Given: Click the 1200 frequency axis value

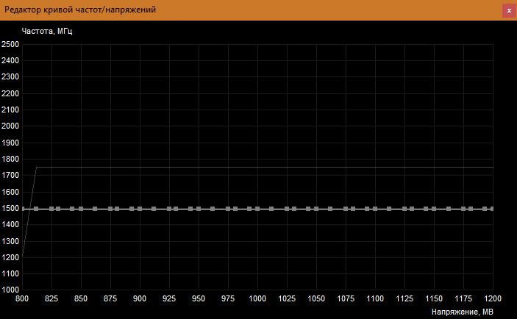Looking at the screenshot, I should click(x=10, y=257).
